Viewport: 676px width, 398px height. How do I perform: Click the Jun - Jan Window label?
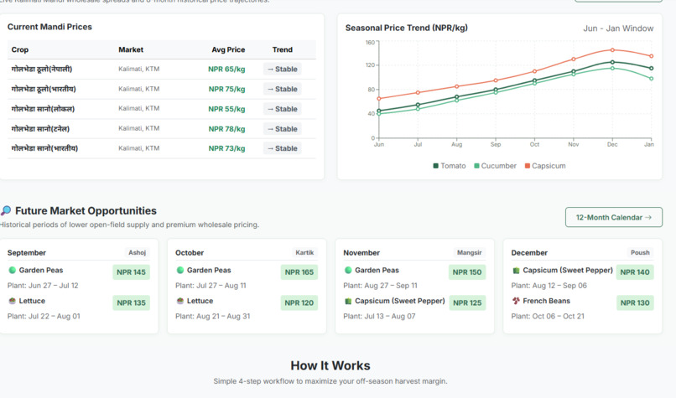[x=618, y=28]
